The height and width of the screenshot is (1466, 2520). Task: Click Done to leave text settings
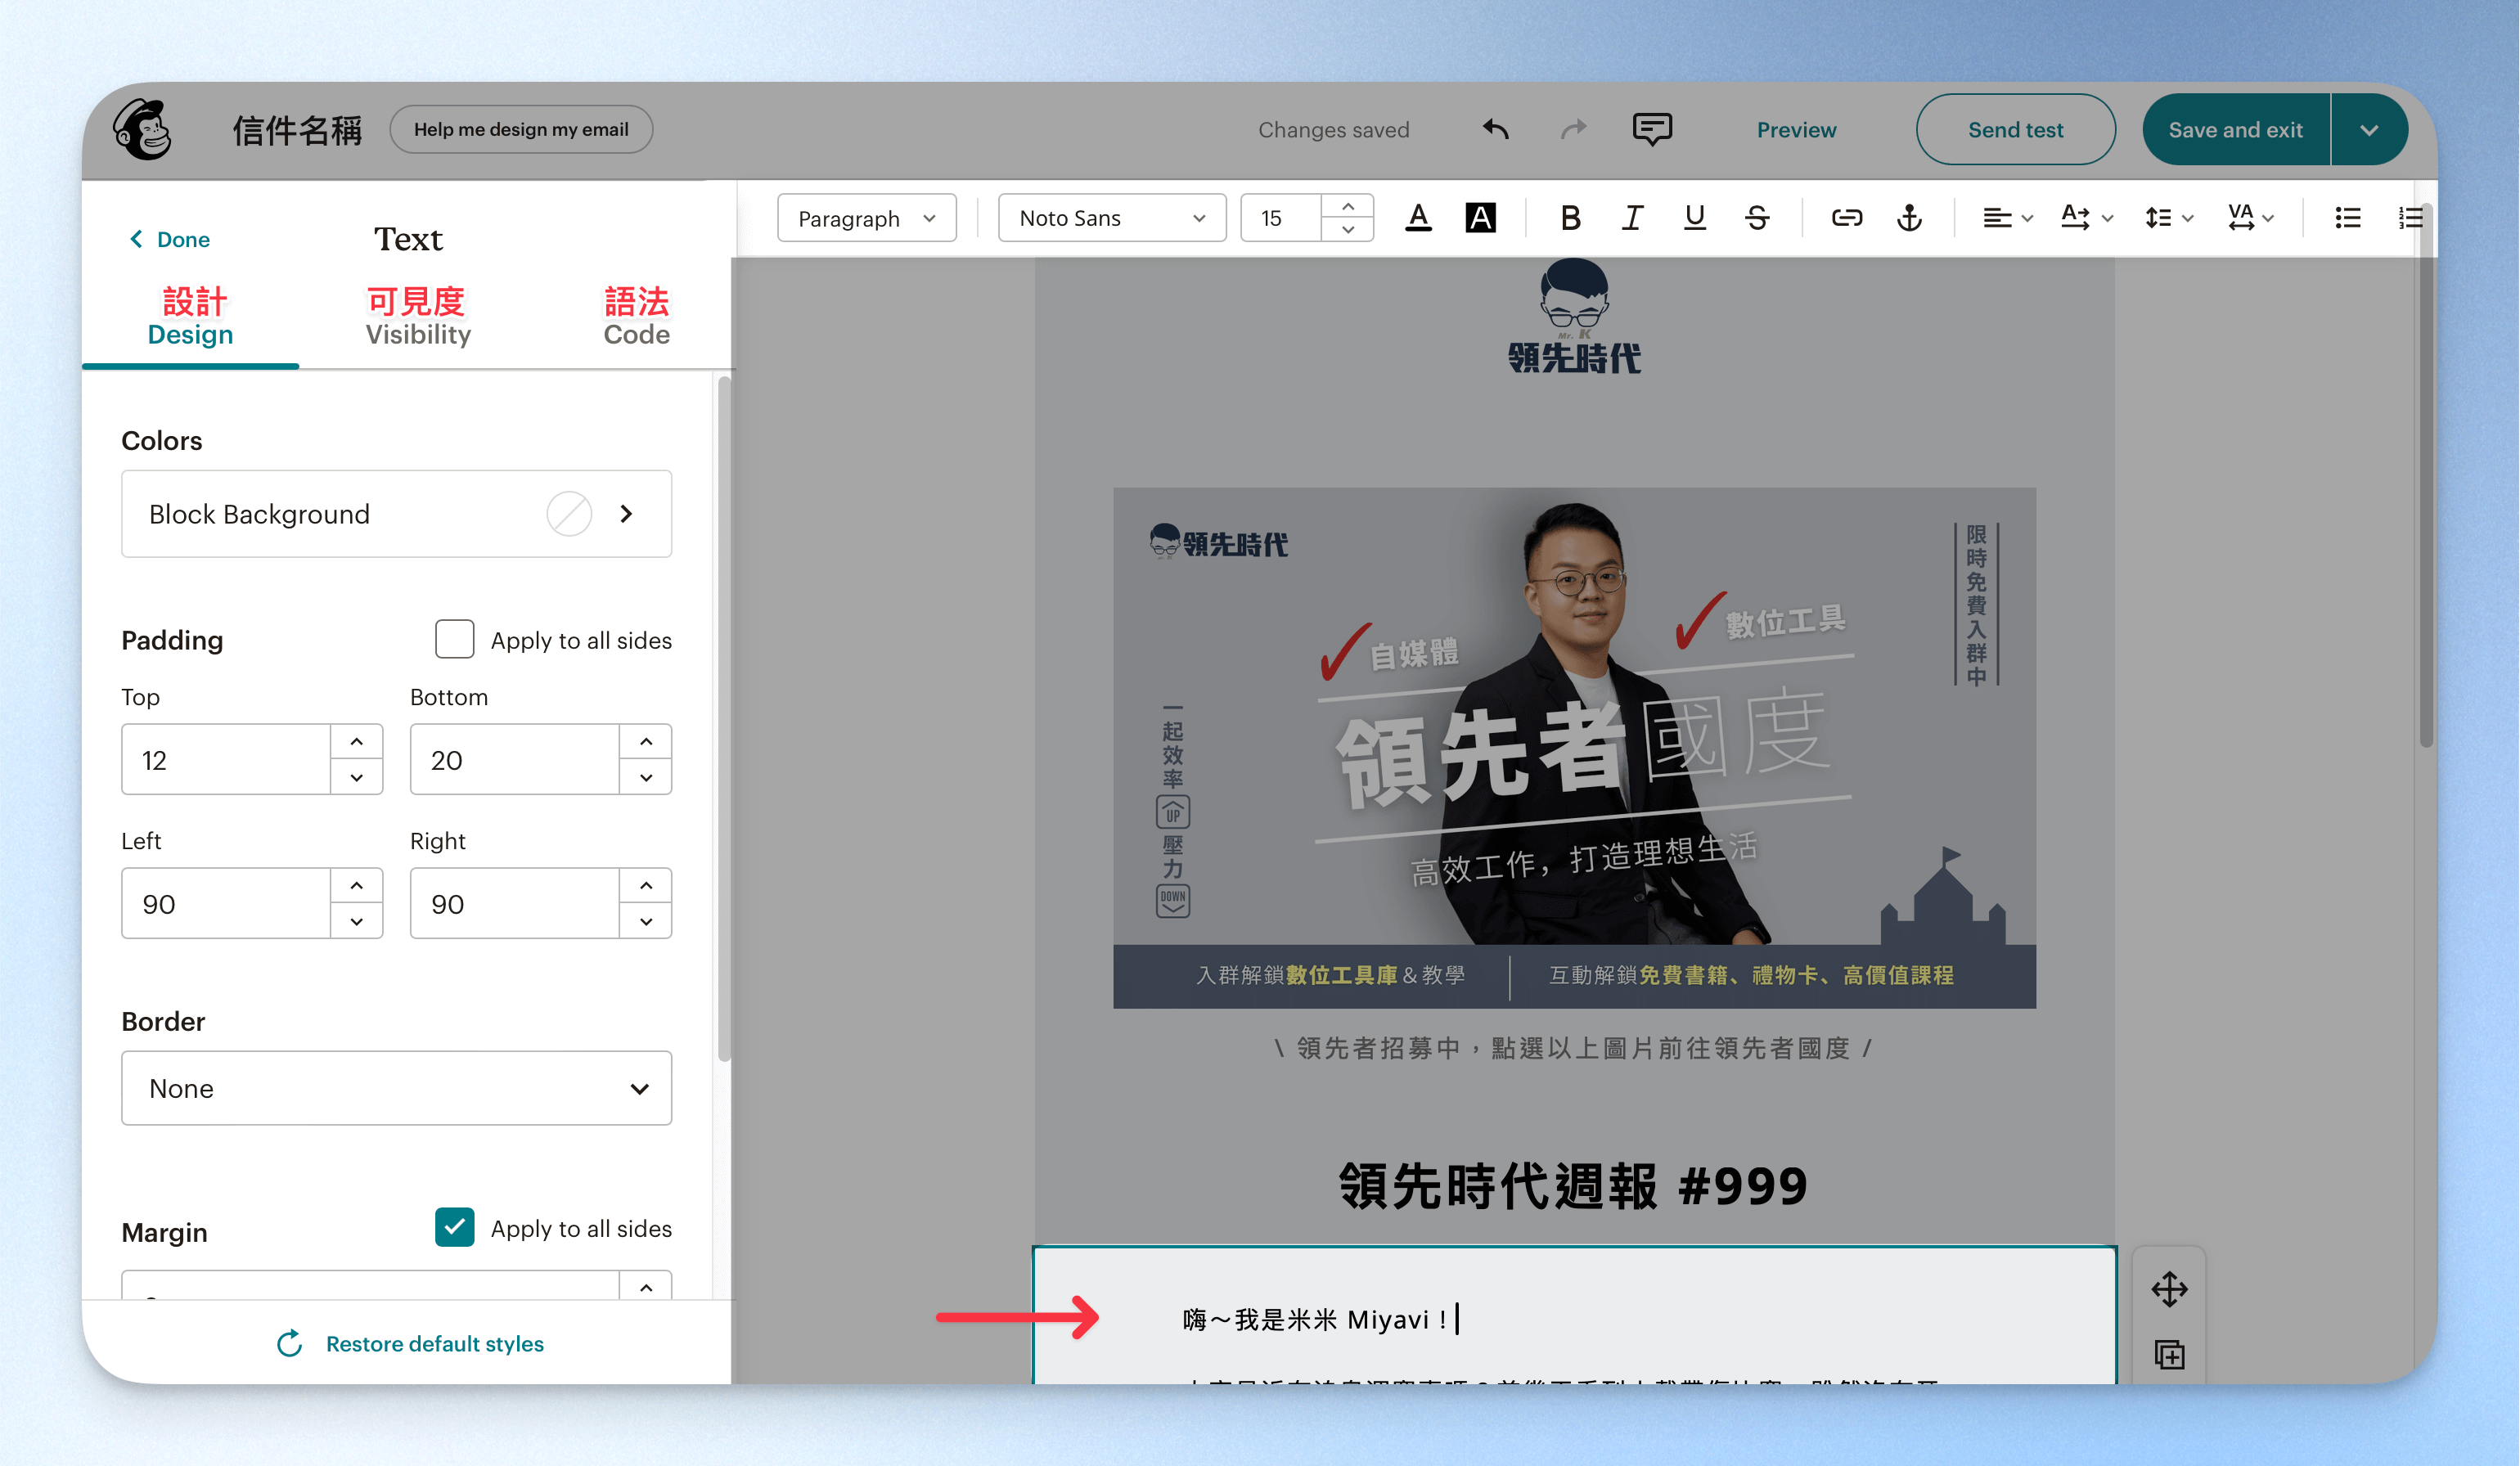[x=170, y=239]
